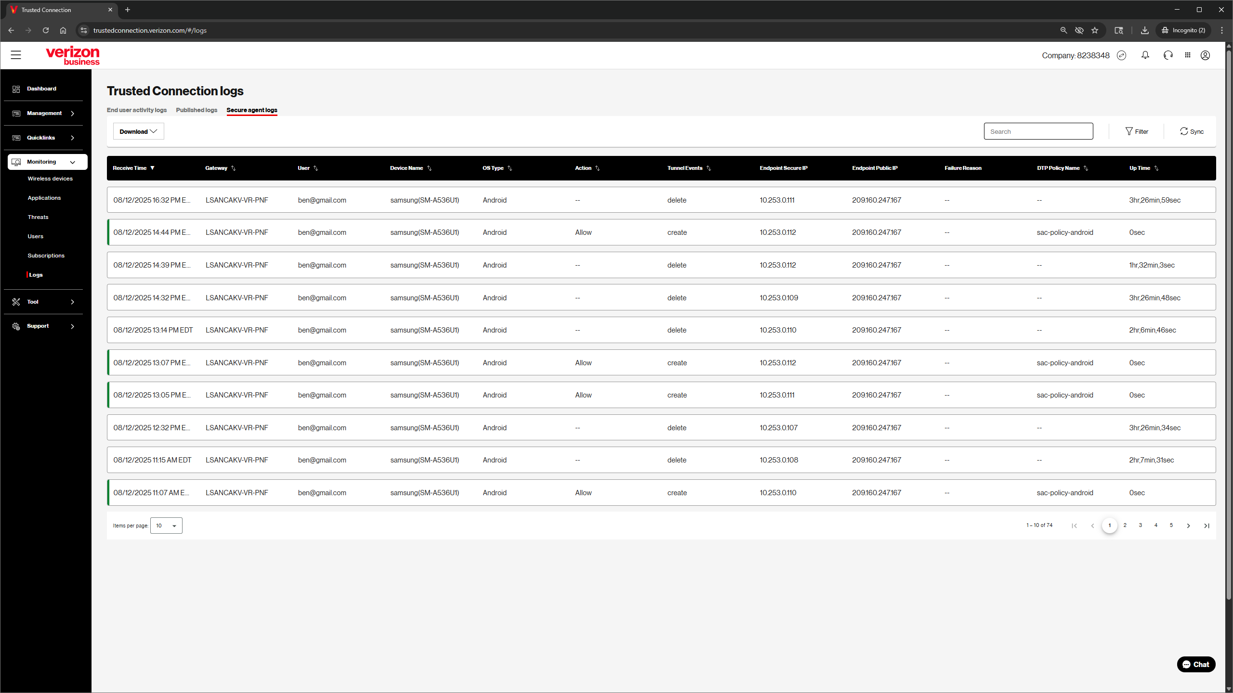Switch to End user activity logs tab
The image size is (1233, 693).
[x=137, y=110]
